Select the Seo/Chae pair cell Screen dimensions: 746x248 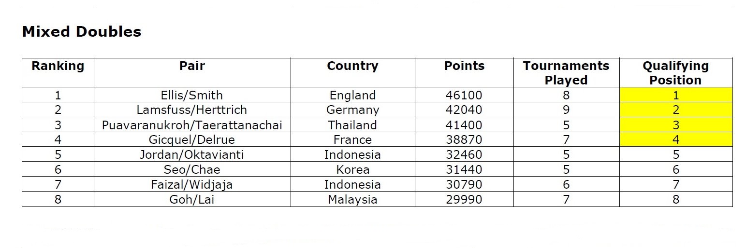192,170
